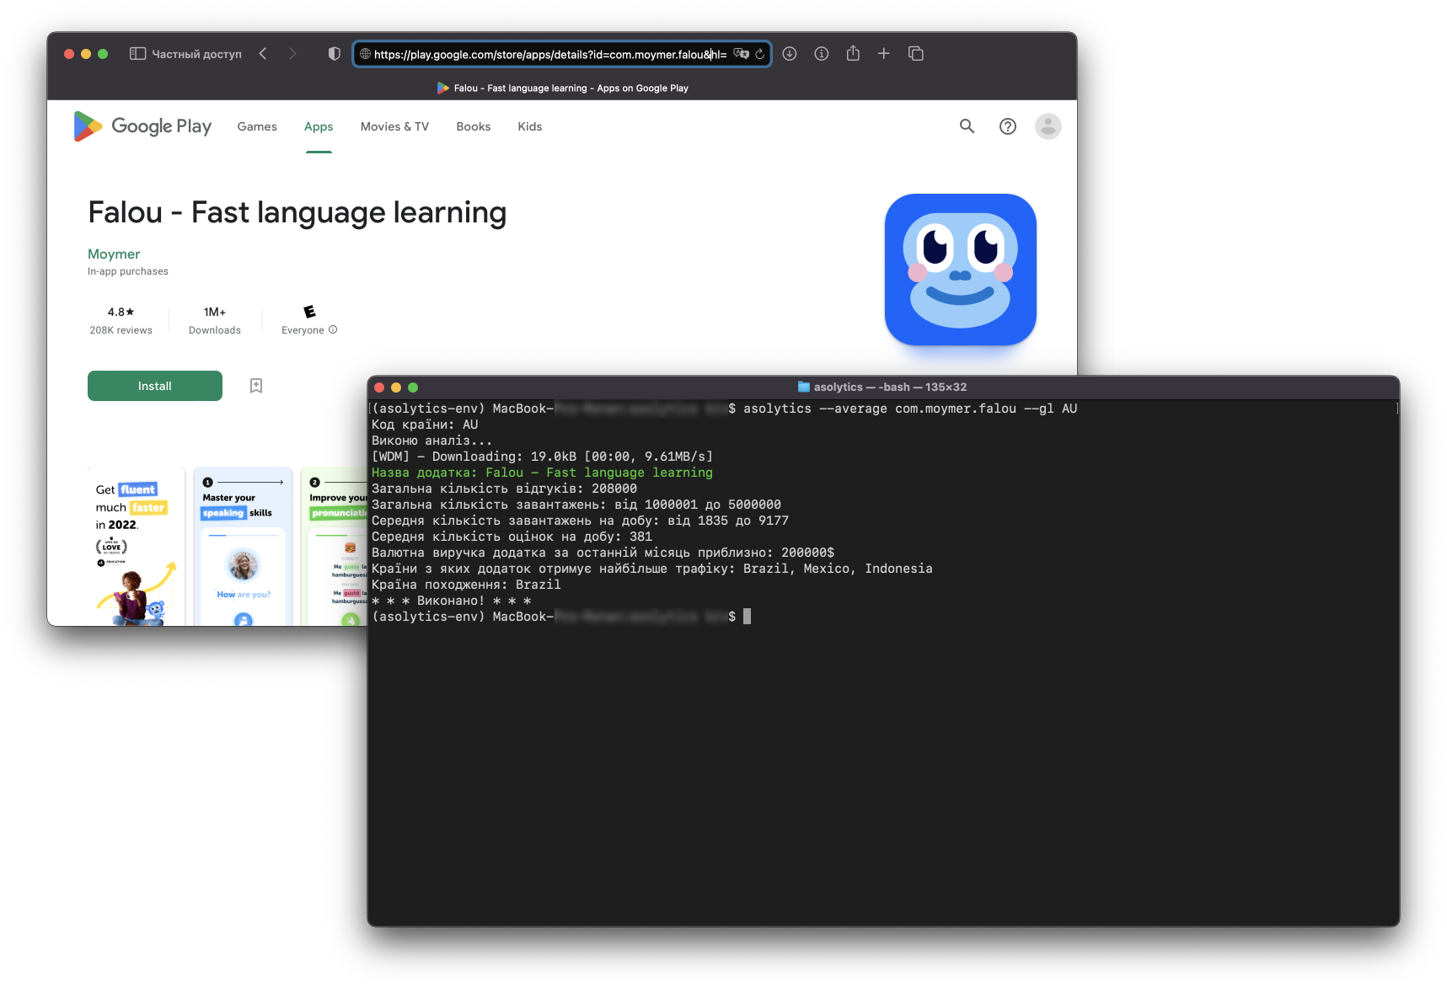Open the 'Improve your pronunciation' screenshot
Screen dimensions: 1447x989
(334, 547)
